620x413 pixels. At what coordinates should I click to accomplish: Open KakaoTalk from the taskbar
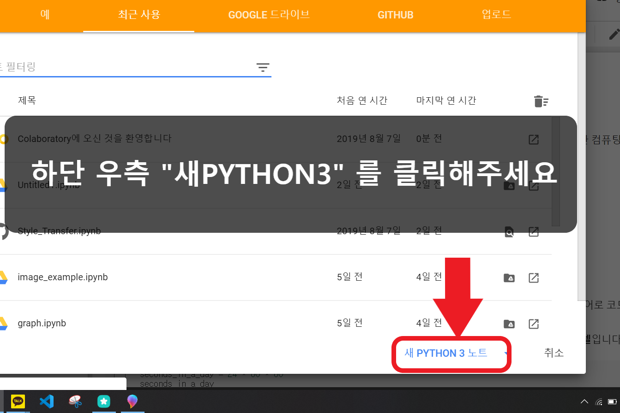coord(18,401)
